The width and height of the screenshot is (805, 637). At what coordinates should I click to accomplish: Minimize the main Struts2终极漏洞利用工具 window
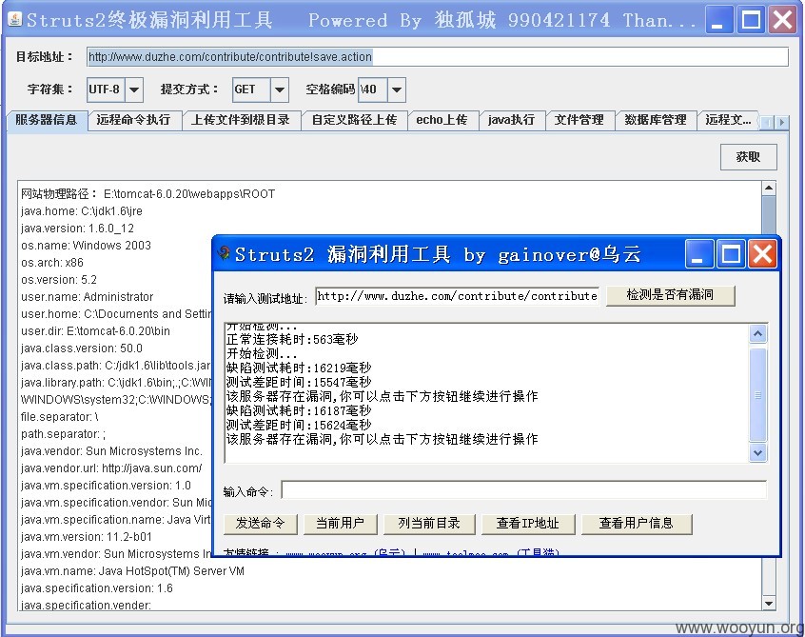click(718, 21)
